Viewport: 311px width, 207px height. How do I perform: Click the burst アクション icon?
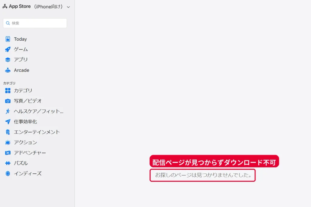click(x=8, y=142)
